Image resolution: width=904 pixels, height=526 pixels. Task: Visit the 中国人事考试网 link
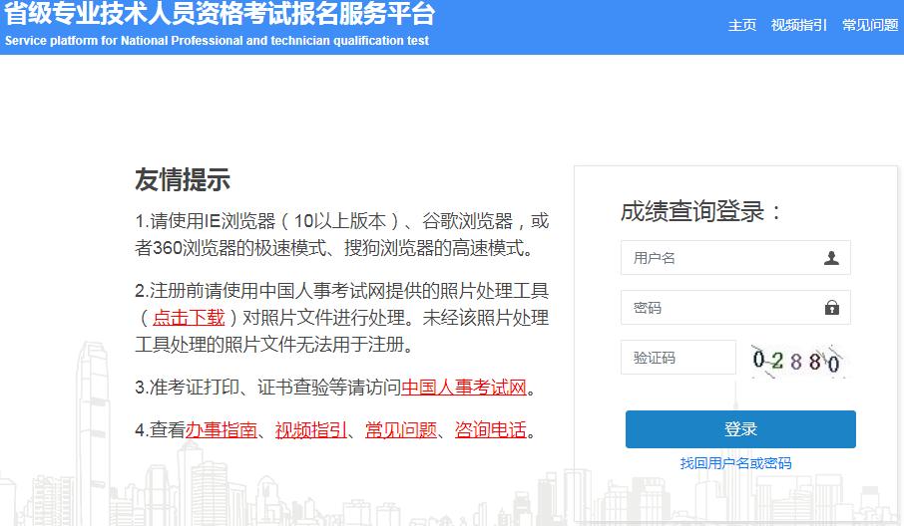[x=464, y=388]
